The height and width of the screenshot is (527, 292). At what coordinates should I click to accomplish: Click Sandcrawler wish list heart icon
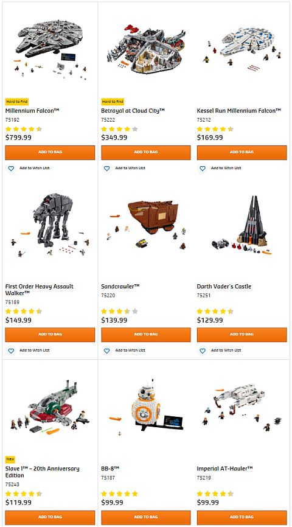click(x=107, y=351)
